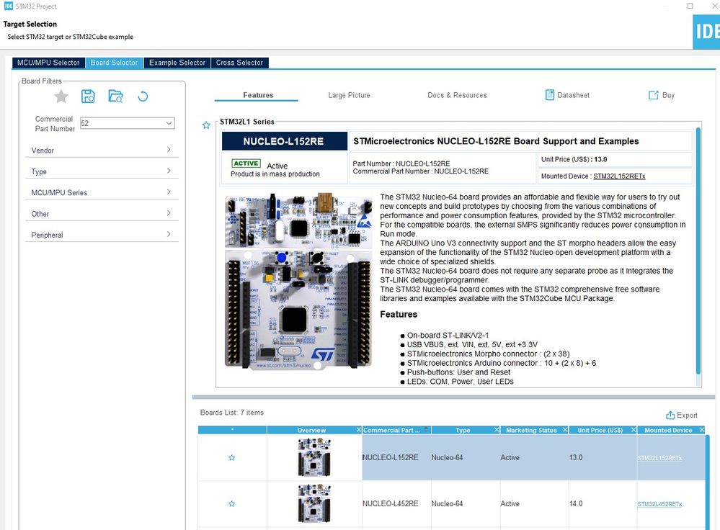Show favorite boards with the star filter icon
The image size is (720, 530).
(x=61, y=96)
